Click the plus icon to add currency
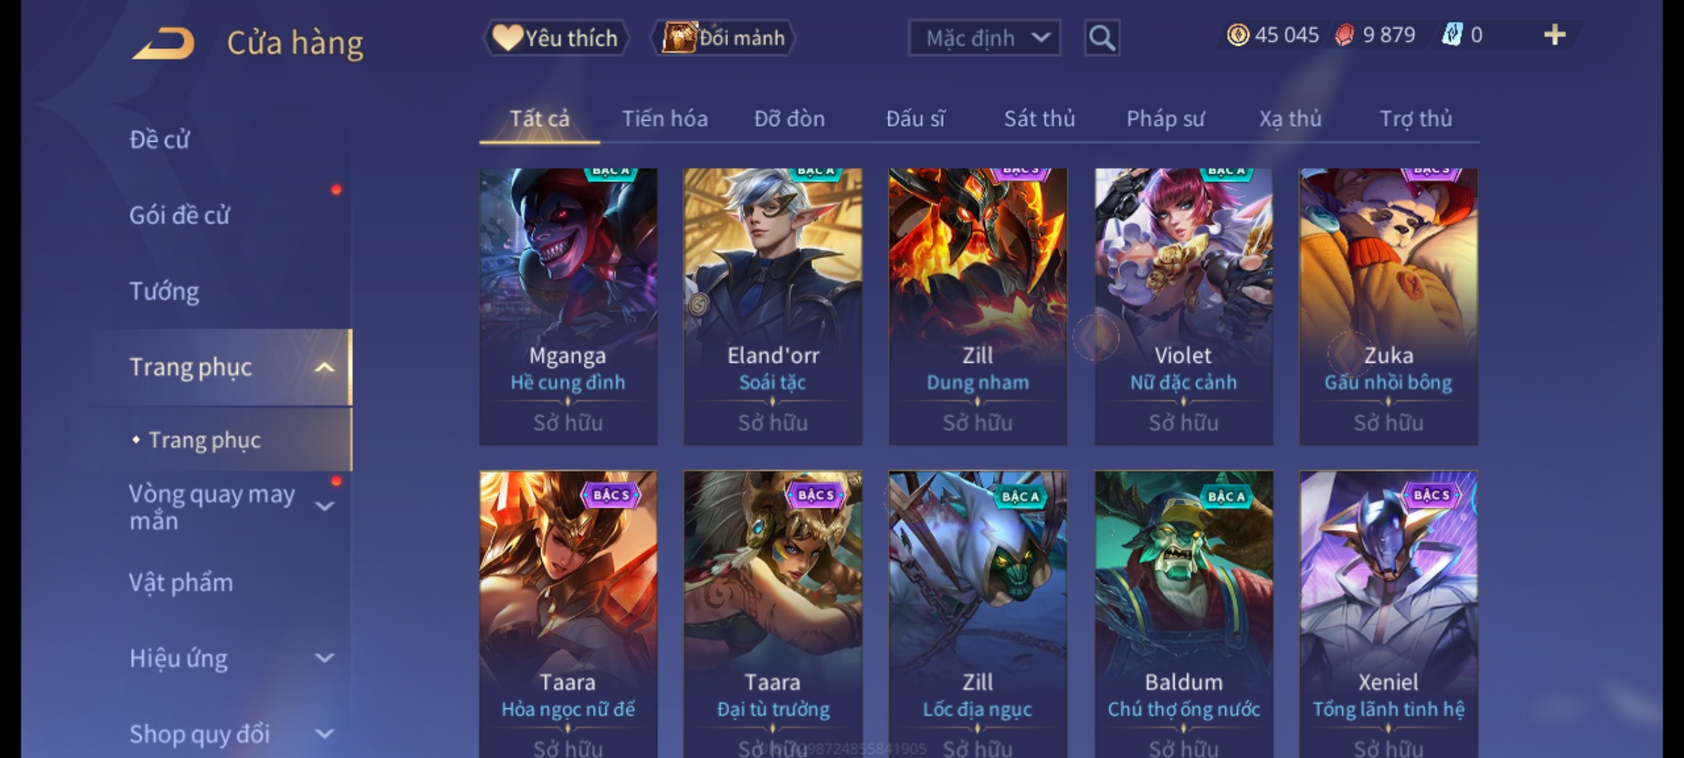The width and height of the screenshot is (1684, 758). coord(1555,35)
